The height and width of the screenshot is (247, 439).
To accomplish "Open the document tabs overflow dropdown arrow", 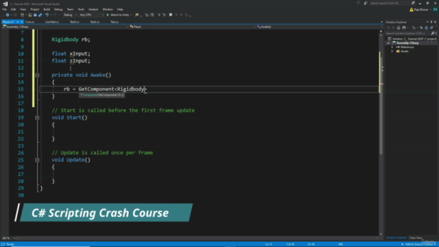I will [381, 22].
